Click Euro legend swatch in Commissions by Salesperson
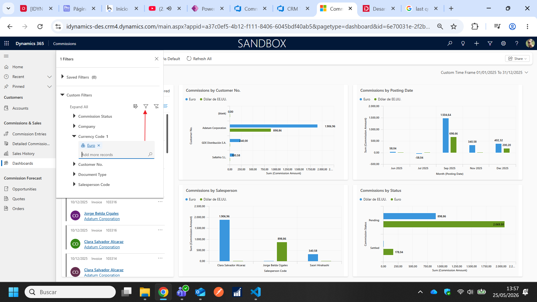 tap(187, 199)
